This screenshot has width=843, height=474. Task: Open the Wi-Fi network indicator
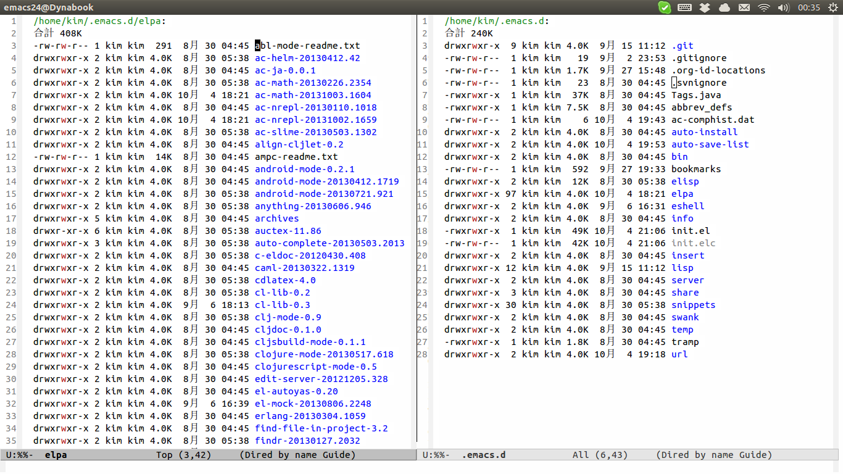[764, 7]
